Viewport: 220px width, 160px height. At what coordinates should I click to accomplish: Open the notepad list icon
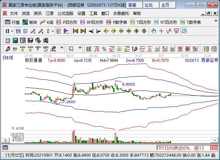pos(23,40)
